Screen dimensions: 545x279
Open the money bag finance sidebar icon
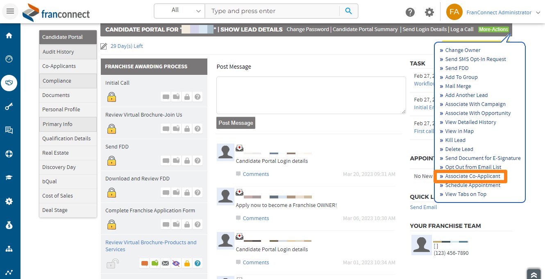9,225
